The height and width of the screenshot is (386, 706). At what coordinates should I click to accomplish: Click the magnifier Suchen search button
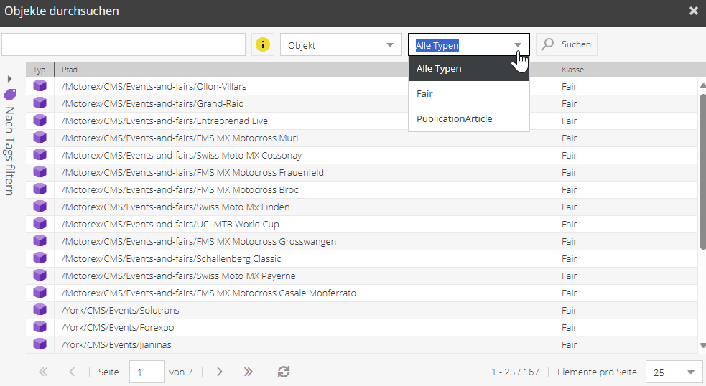tap(567, 44)
